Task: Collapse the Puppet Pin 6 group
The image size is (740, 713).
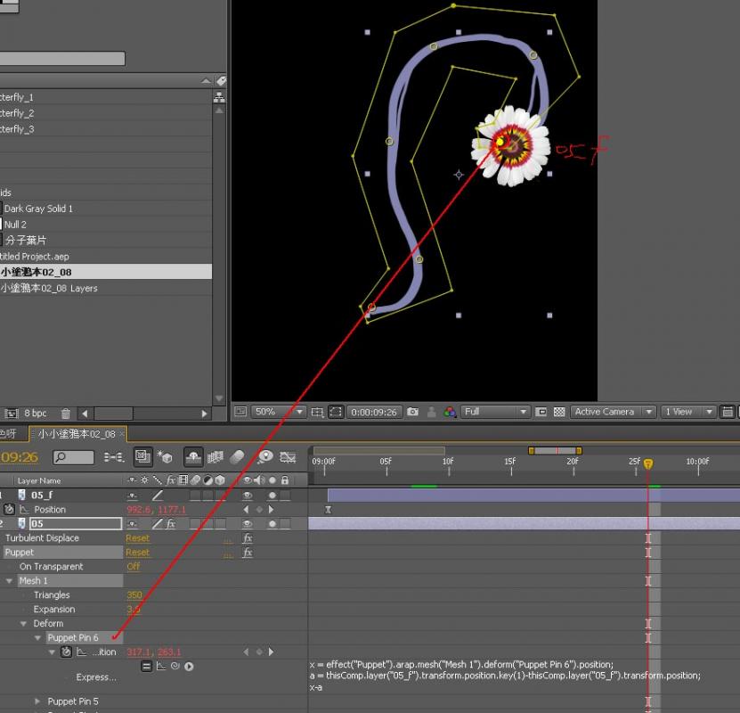Action: (38, 638)
